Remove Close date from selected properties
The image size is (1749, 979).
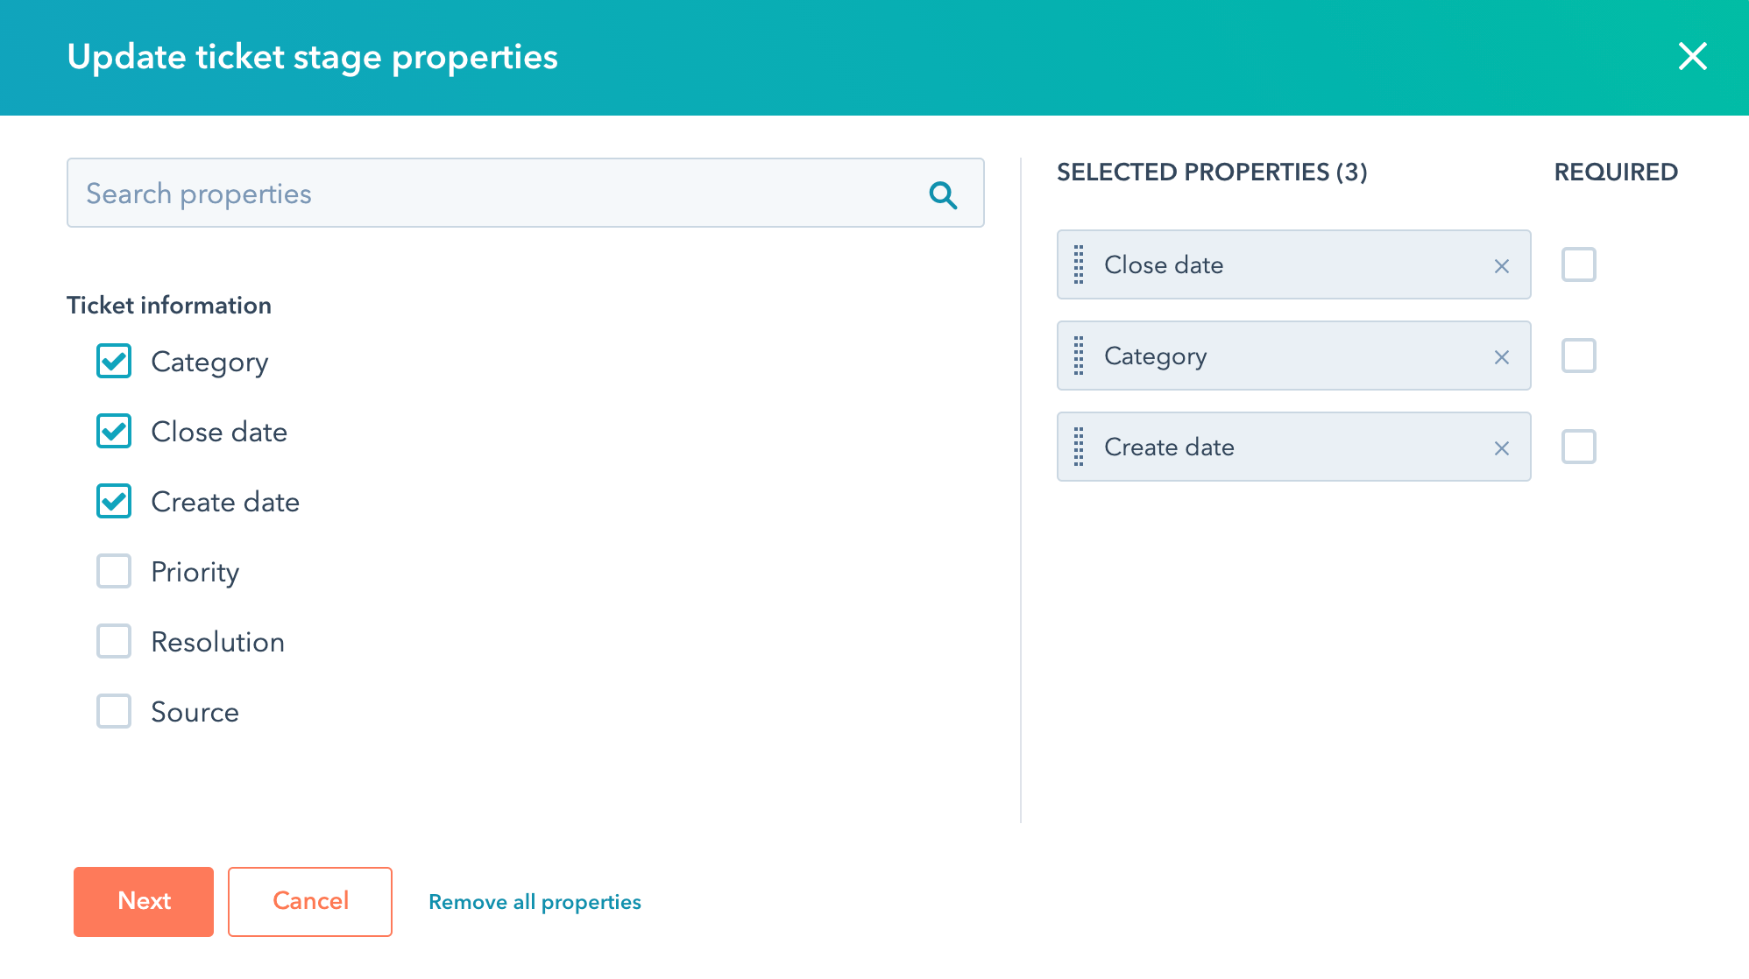coord(1502,266)
